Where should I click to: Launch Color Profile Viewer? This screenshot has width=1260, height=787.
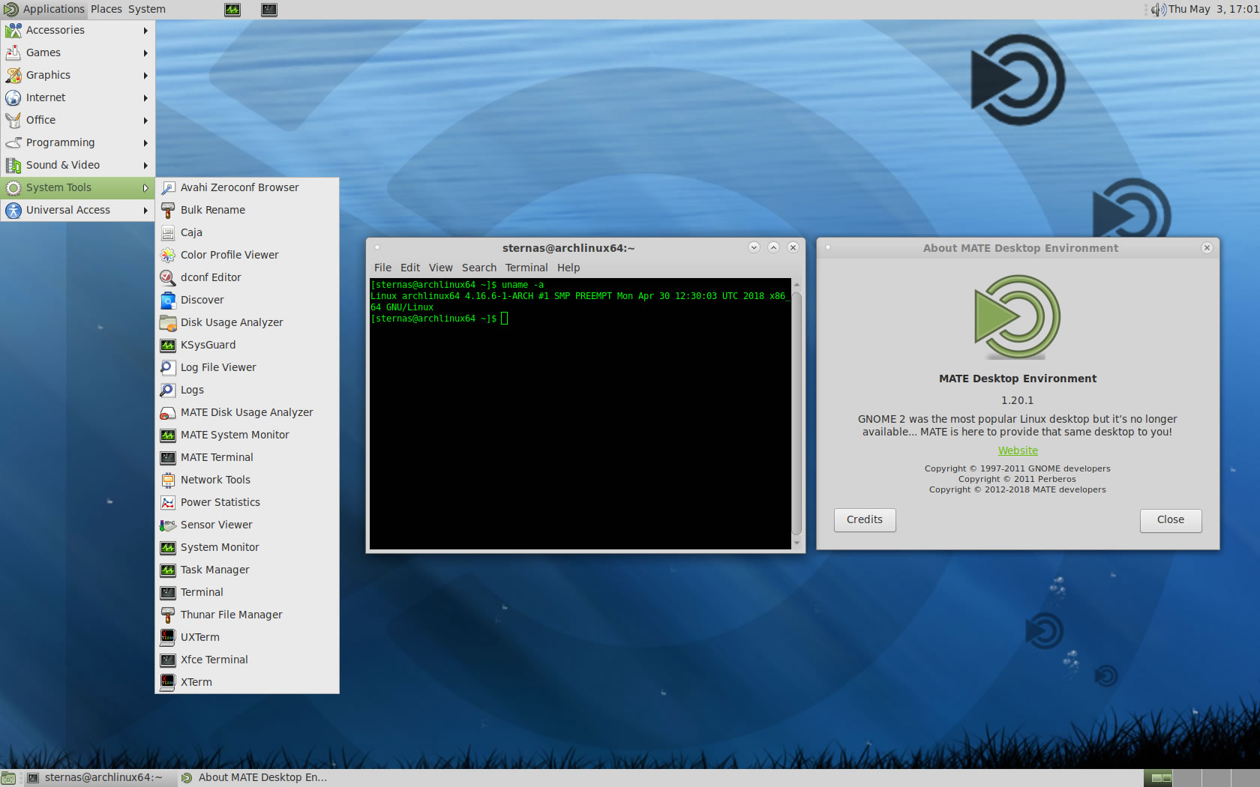[247, 255]
